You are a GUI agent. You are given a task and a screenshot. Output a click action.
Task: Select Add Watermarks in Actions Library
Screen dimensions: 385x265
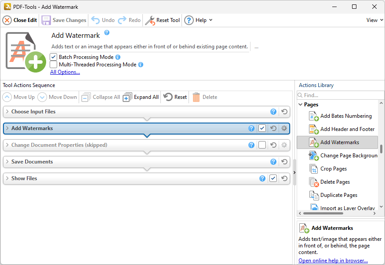coord(337,142)
